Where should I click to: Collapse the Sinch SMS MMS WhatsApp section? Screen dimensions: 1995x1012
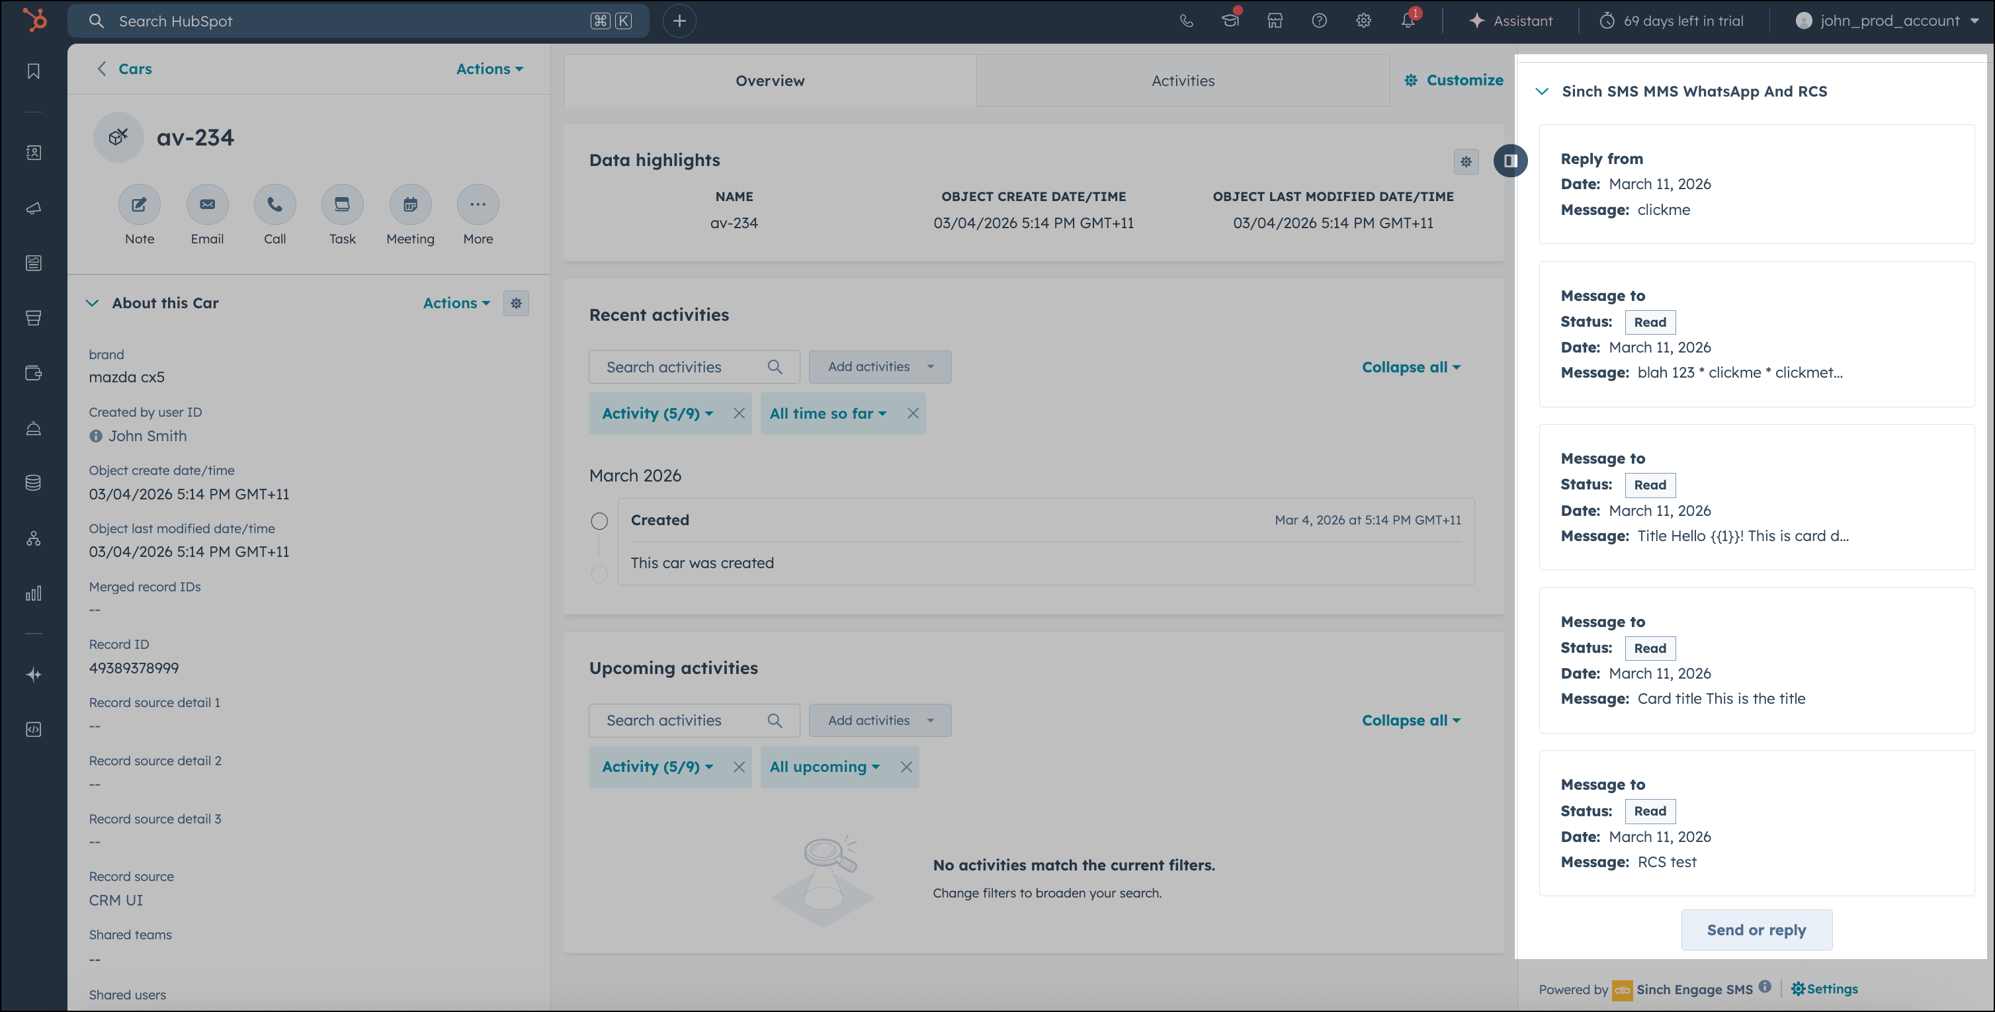pos(1542,91)
